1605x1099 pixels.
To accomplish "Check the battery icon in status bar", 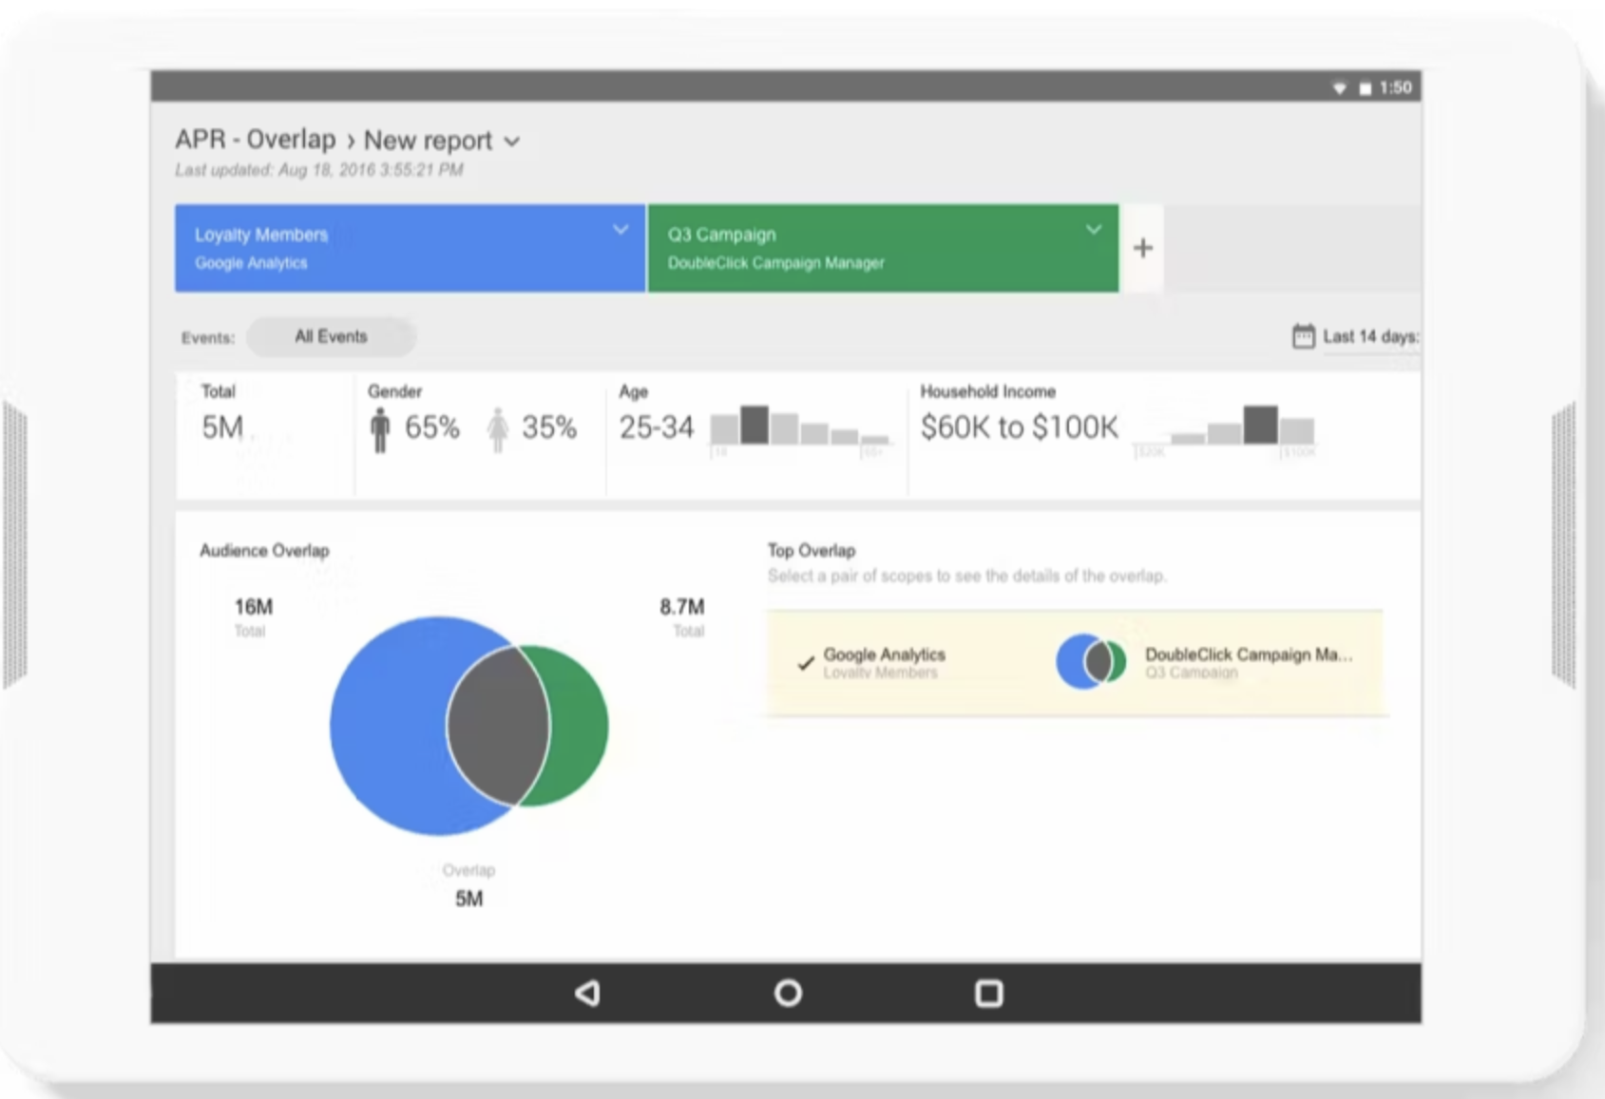I will pyautogui.click(x=1366, y=88).
